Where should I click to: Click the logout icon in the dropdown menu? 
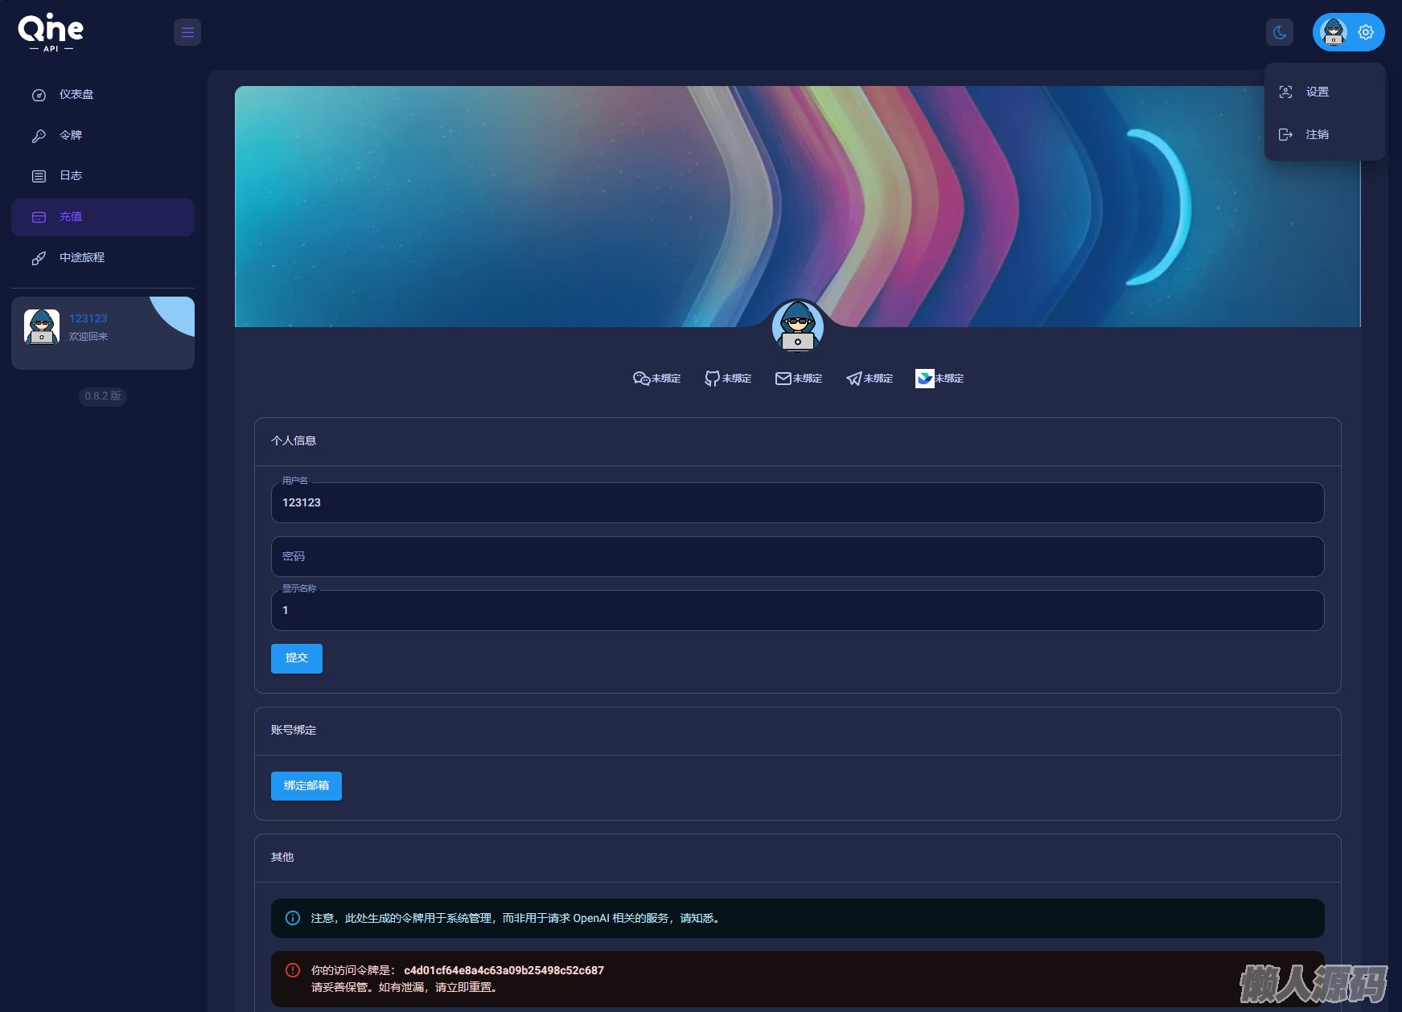pyautogui.click(x=1285, y=134)
